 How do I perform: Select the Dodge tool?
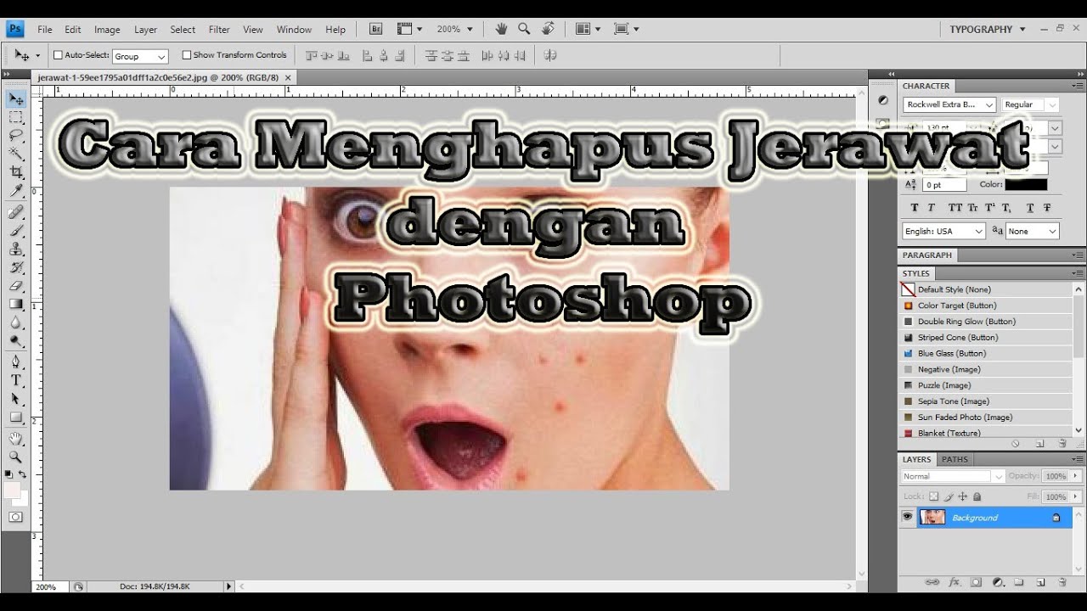(x=15, y=341)
